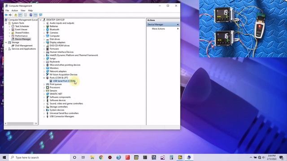Click the USB Connector Managers icon

48,117
